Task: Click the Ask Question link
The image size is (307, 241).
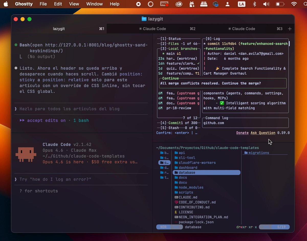Action: click(263, 133)
